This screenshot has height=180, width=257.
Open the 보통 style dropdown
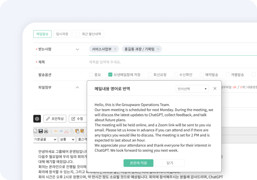click(x=67, y=139)
